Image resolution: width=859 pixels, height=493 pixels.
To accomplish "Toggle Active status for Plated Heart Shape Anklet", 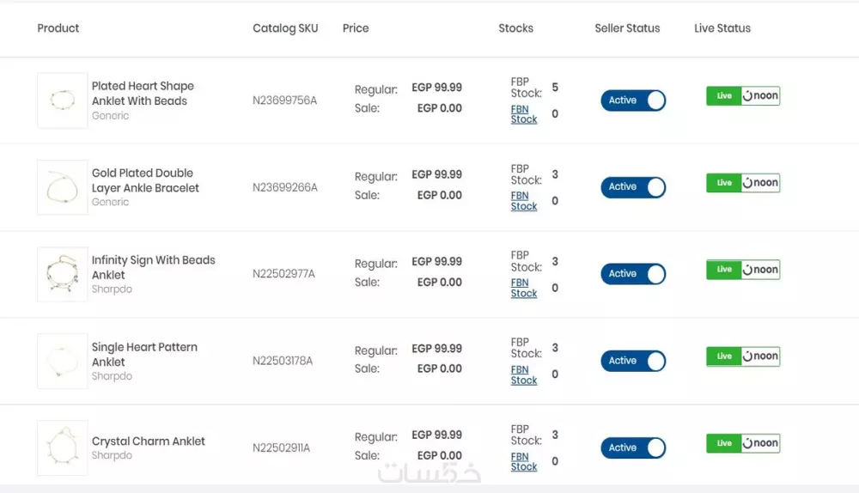I will (x=633, y=100).
